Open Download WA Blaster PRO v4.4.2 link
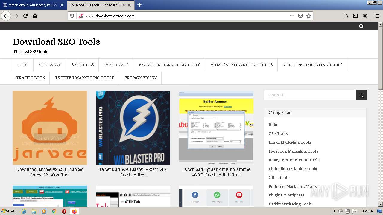This screenshot has height=215, width=383. click(133, 172)
